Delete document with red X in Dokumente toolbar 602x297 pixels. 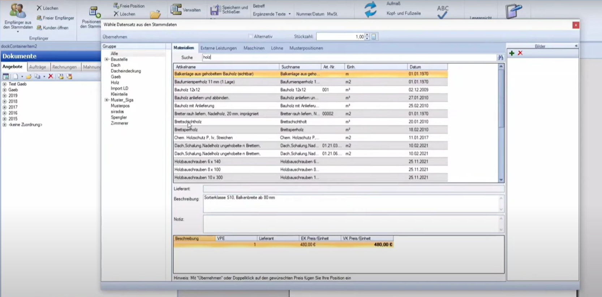pyautogui.click(x=51, y=76)
